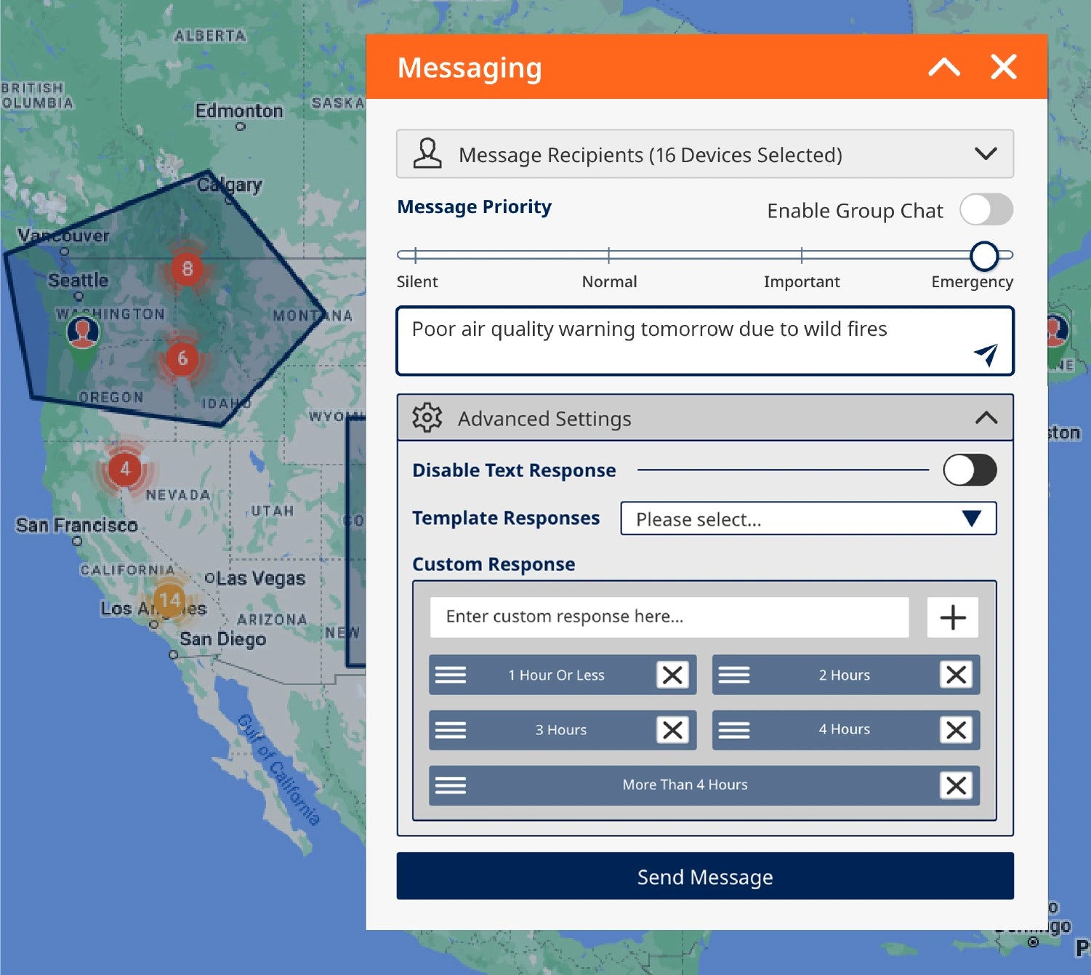The image size is (1091, 975).
Task: Click drag handle of 1 Hour Or Less
Action: click(451, 675)
